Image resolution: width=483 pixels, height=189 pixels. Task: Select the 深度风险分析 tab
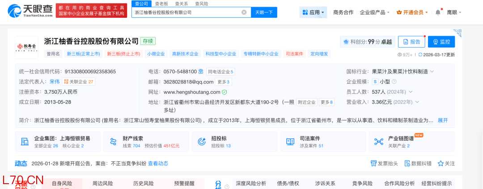[251, 184]
